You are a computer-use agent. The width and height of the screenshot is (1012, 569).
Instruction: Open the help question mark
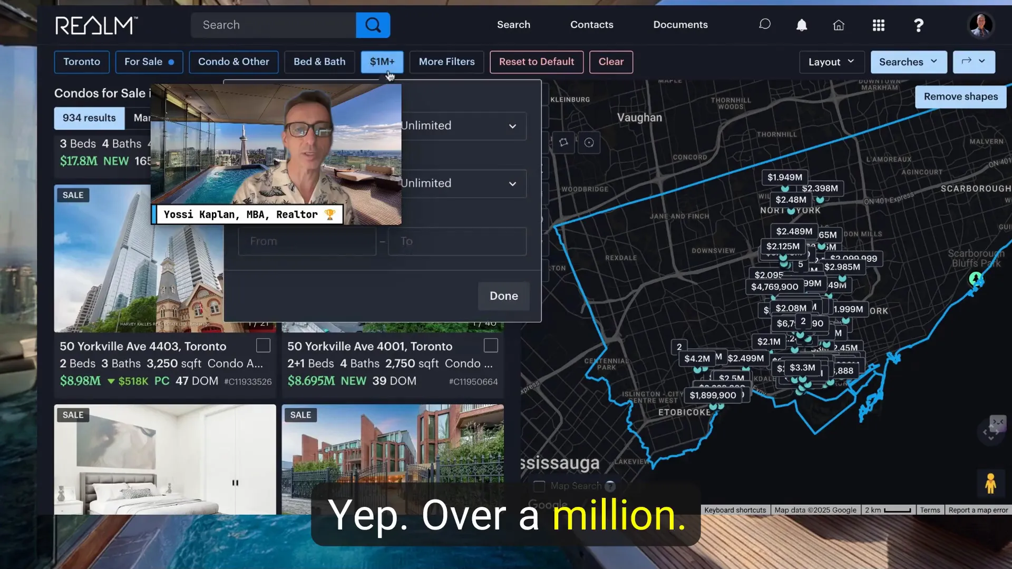coord(918,25)
